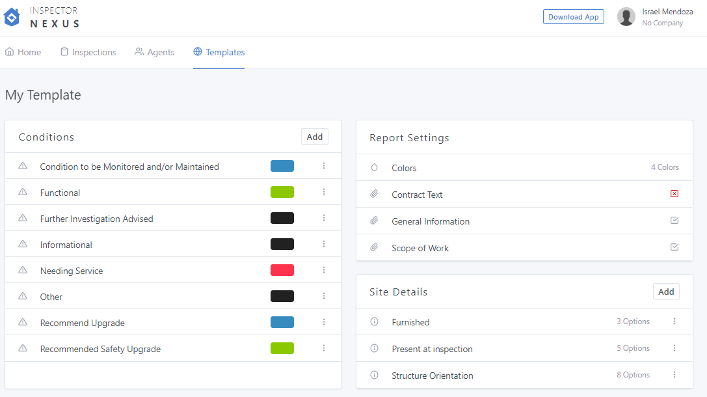Click the Inspector Nexus house logo
The width and height of the screenshot is (707, 397).
12,18
